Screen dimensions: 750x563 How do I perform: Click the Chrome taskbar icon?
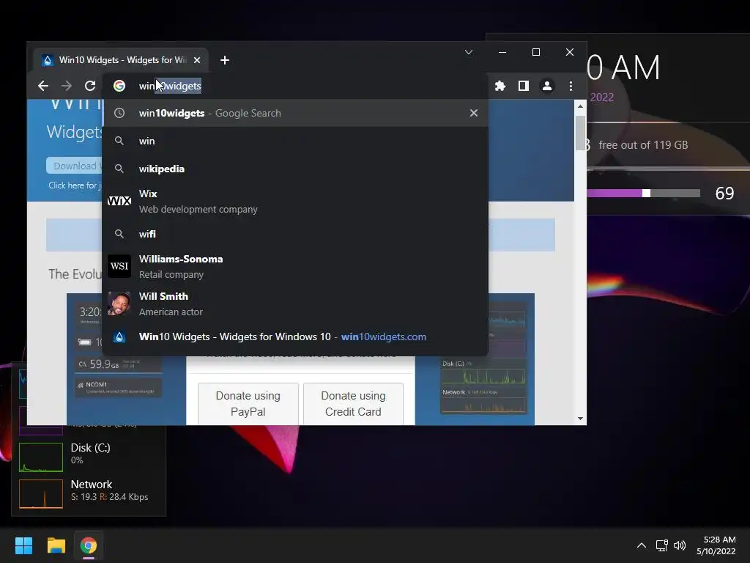coord(89,545)
